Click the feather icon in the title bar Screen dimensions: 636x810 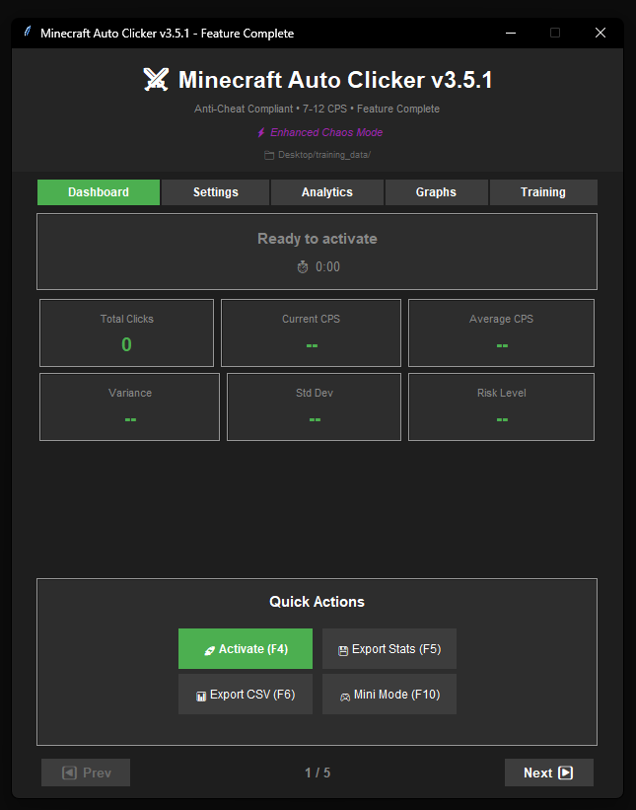point(28,32)
